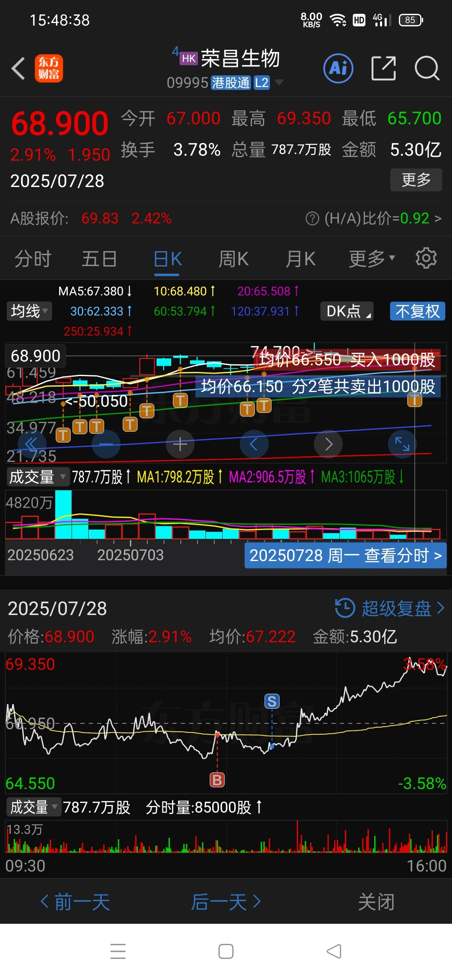This screenshot has height=979, width=452.
Task: Tap 分时量:85000股 label
Action: click(204, 807)
